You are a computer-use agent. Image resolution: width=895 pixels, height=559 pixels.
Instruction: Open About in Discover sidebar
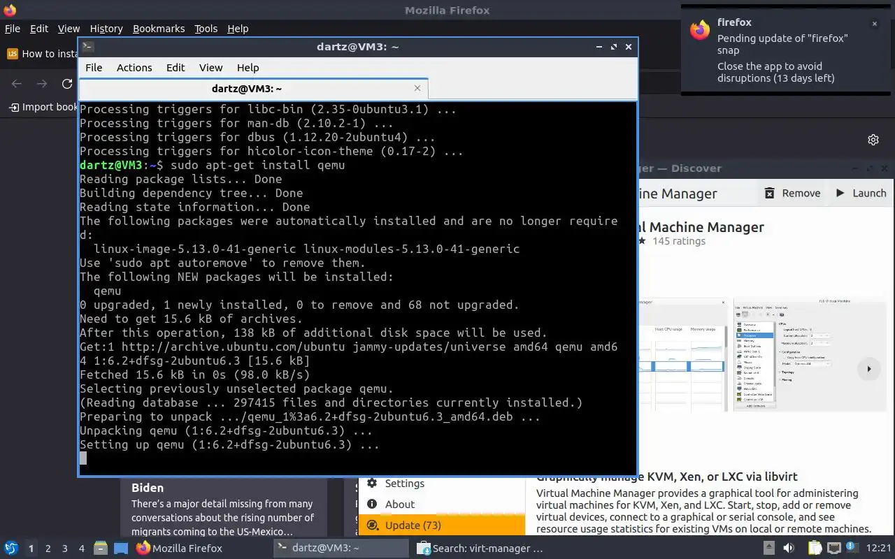click(442, 504)
